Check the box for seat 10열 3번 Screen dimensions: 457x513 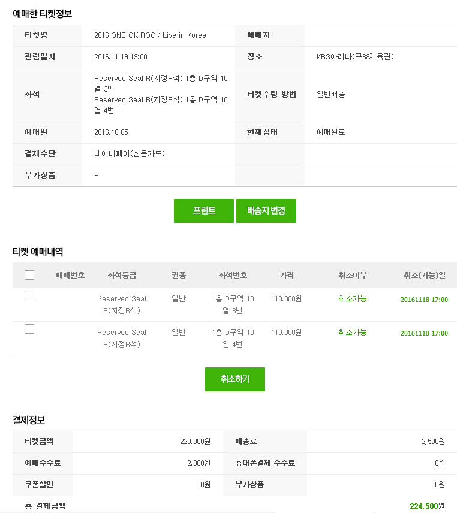tap(29, 295)
